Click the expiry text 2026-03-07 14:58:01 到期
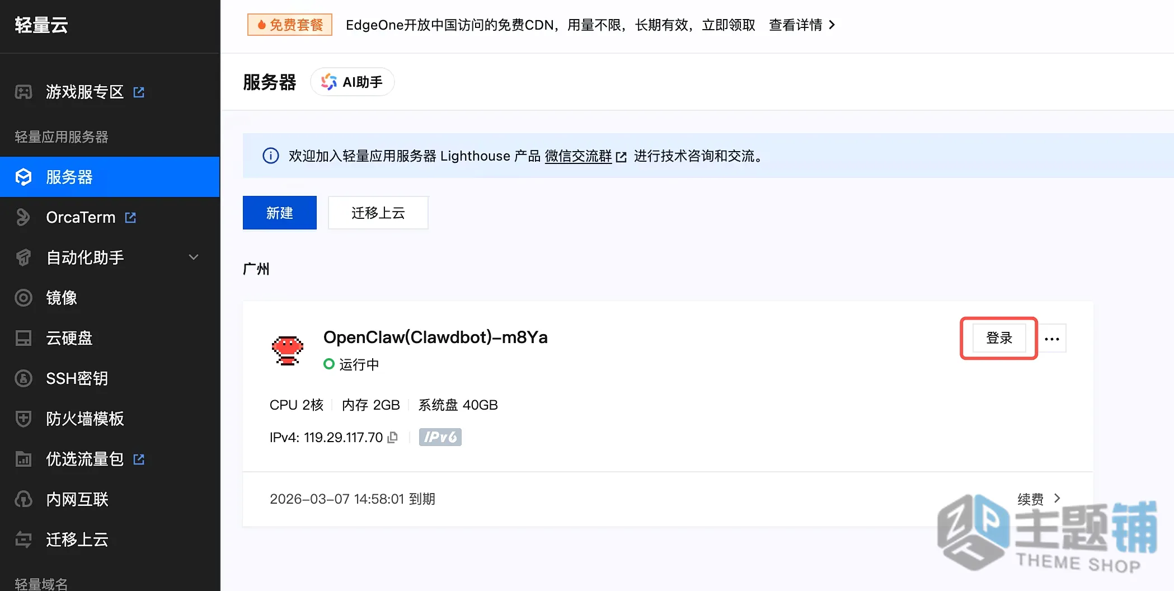 point(353,499)
